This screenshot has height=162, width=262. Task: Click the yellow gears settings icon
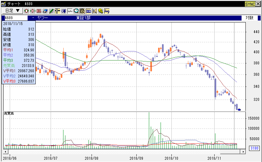(x=101, y=11)
